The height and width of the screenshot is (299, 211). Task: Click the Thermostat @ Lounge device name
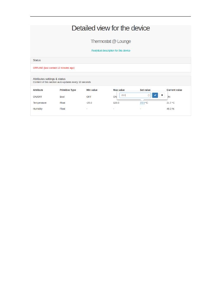click(111, 41)
